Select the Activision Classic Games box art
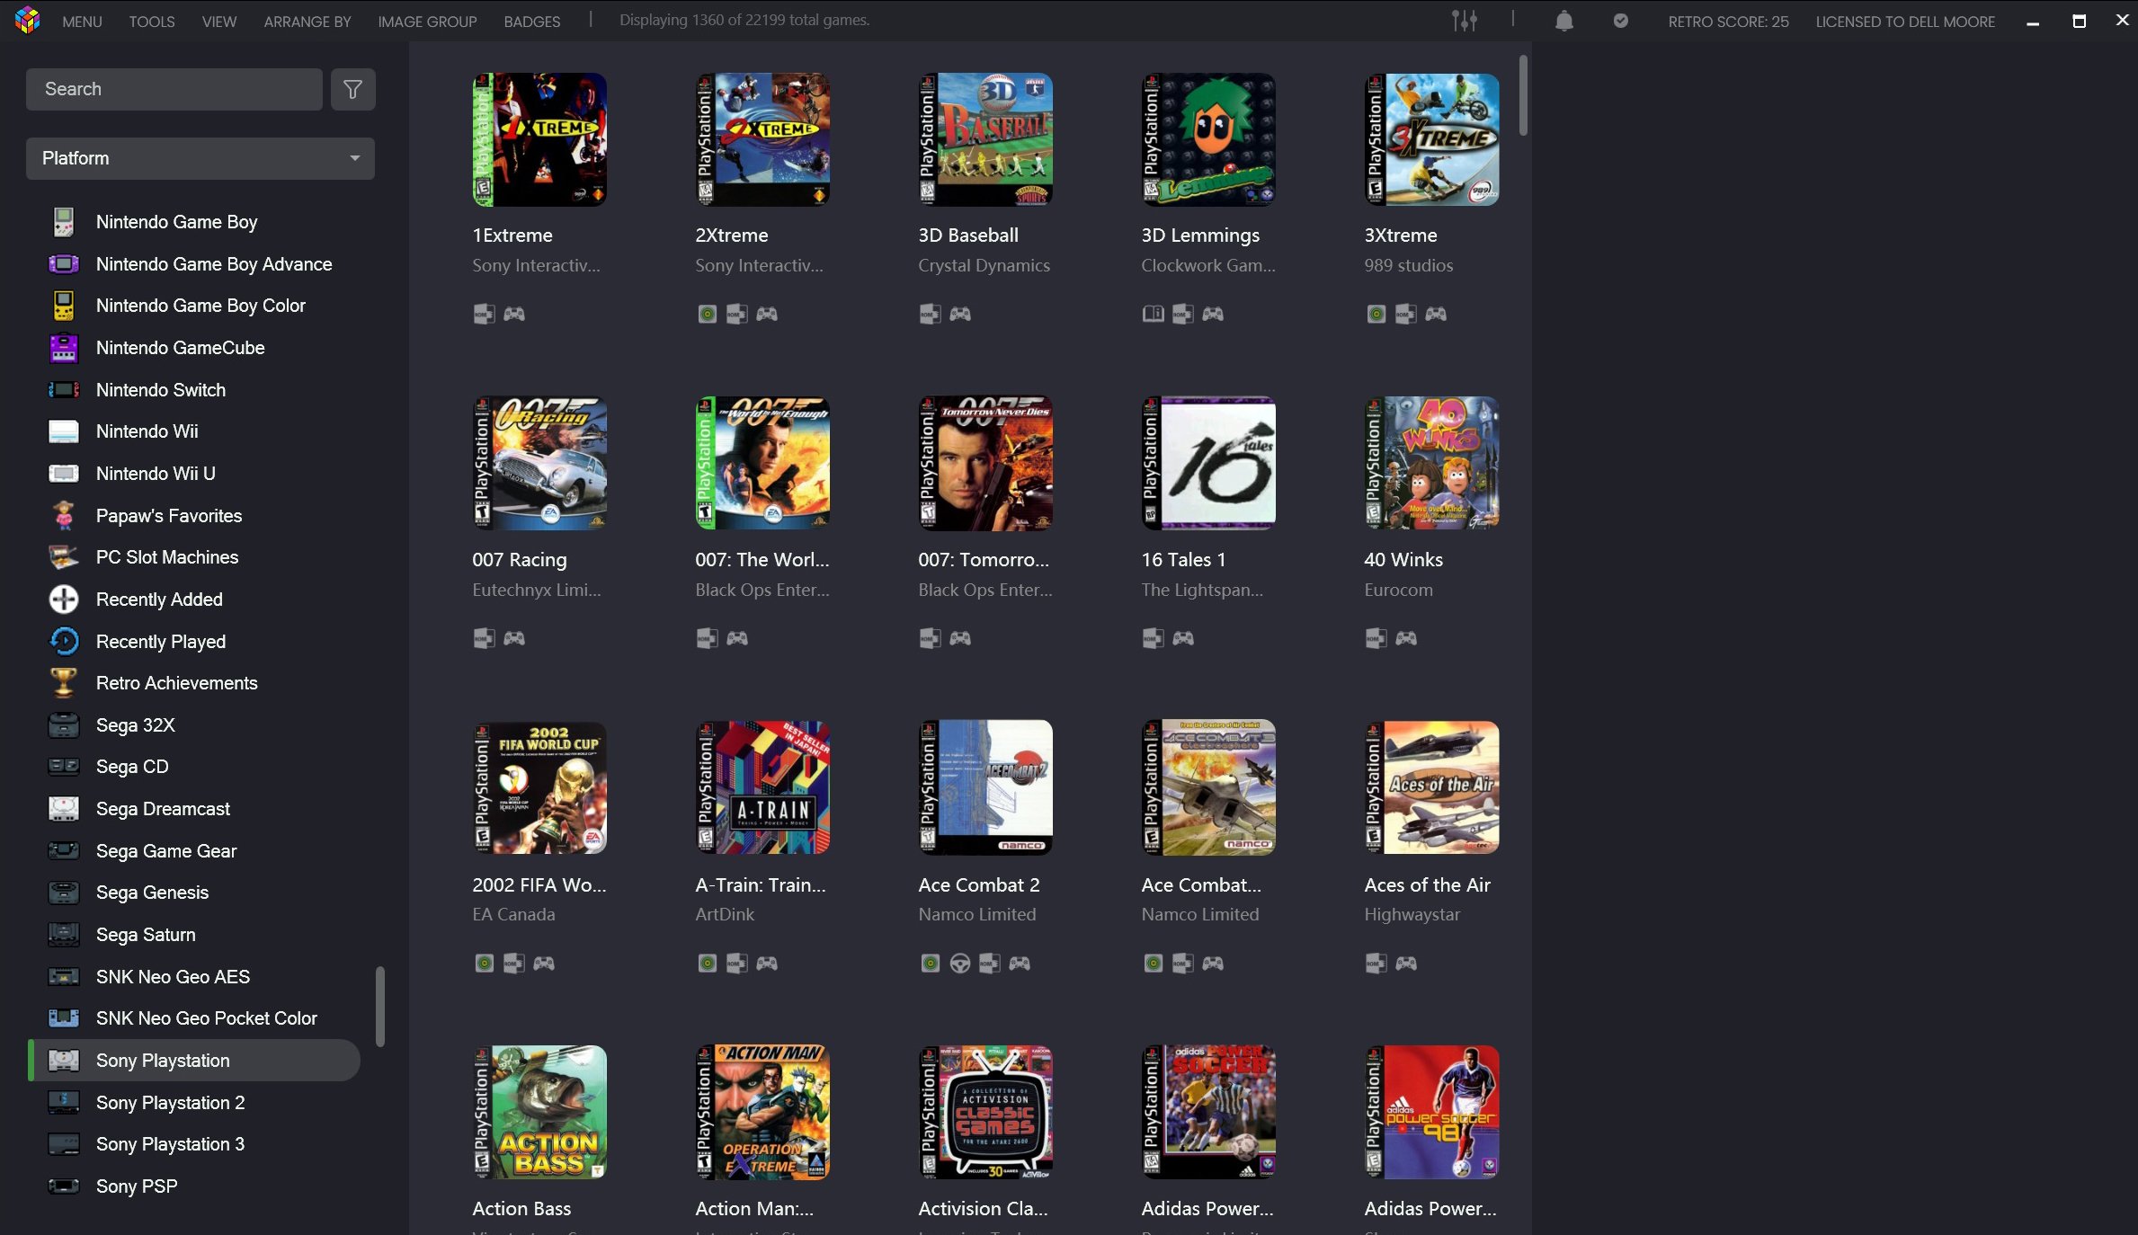 pyautogui.click(x=985, y=1112)
